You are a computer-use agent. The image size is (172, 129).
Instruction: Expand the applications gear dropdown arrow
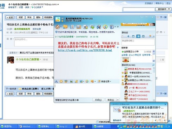115,27
